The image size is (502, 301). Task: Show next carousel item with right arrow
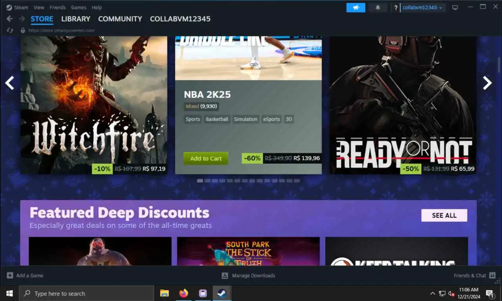[x=487, y=83]
